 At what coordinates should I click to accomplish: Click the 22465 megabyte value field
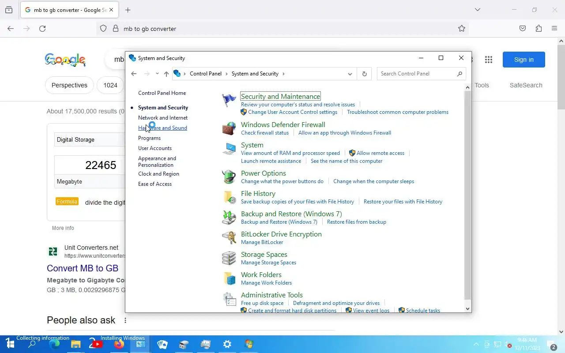(90, 165)
